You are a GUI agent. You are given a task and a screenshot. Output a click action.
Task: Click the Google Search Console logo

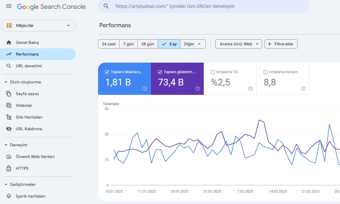click(x=51, y=7)
